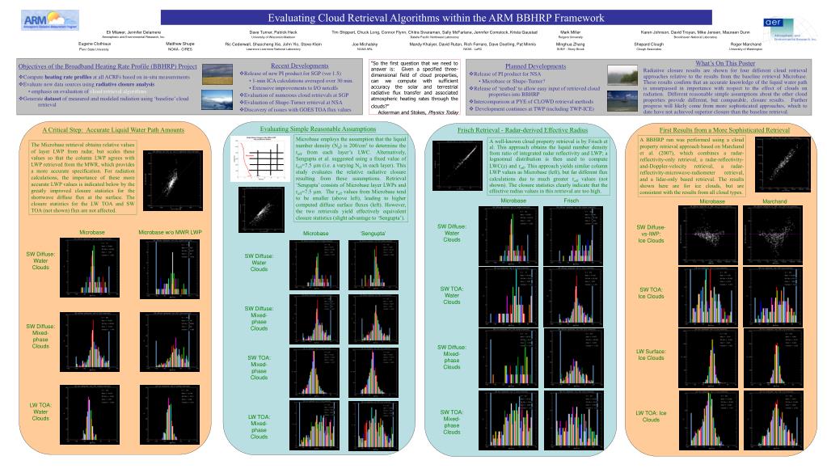Select the 'Ackerman and Stokes, Physics Today' attribution

[418, 112]
